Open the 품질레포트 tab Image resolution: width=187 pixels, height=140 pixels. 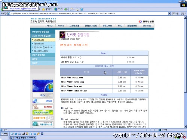tap(132, 26)
